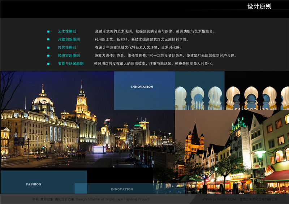
Task: Click the cyan bullet beside 开放创新原则
Action: [x=48, y=40]
